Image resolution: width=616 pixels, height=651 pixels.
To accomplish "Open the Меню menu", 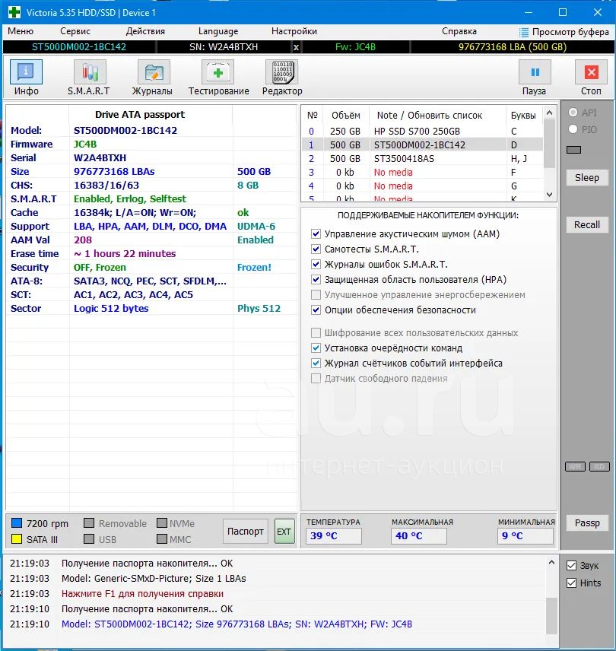I will tap(21, 31).
